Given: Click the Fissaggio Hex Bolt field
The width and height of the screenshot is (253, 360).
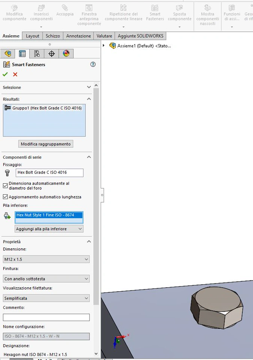Looking at the screenshot, I should [x=49, y=172].
